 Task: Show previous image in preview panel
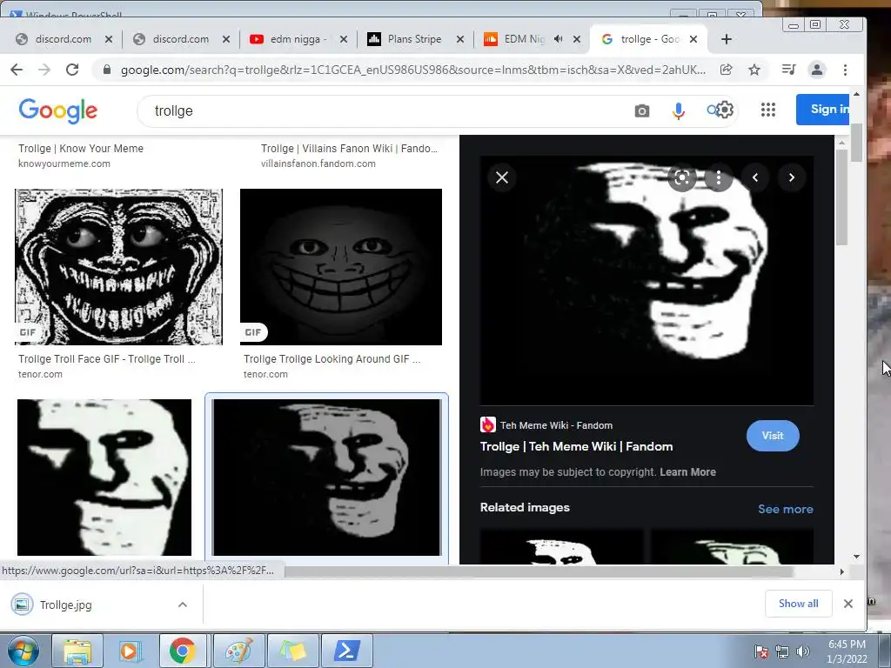click(755, 177)
